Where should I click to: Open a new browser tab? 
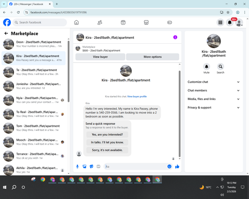[57, 4]
